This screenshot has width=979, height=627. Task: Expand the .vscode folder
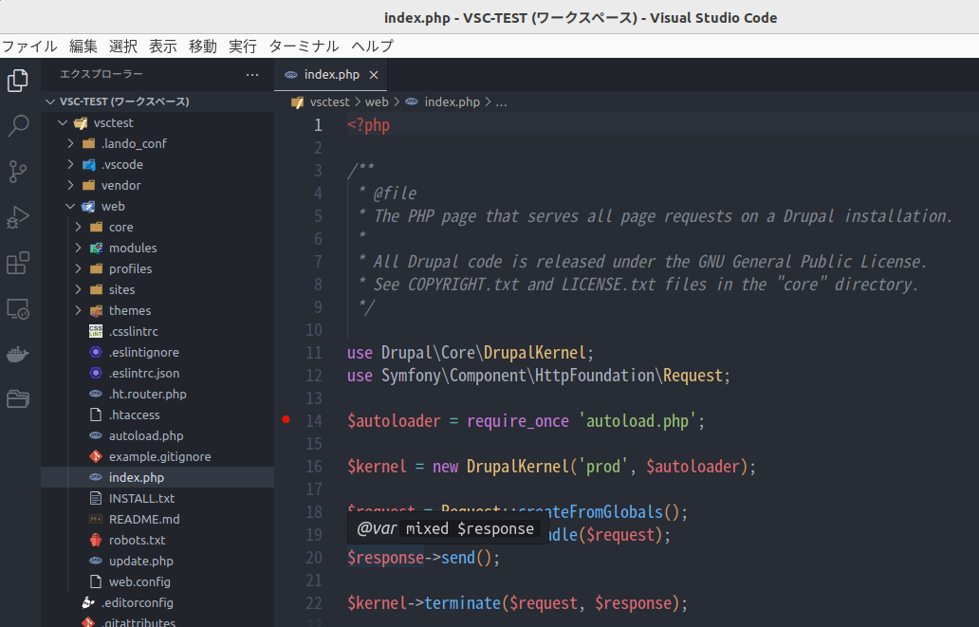(70, 164)
